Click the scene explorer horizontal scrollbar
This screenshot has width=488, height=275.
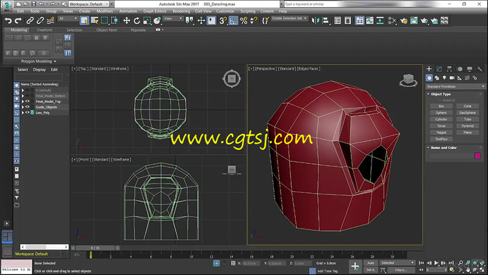45,247
